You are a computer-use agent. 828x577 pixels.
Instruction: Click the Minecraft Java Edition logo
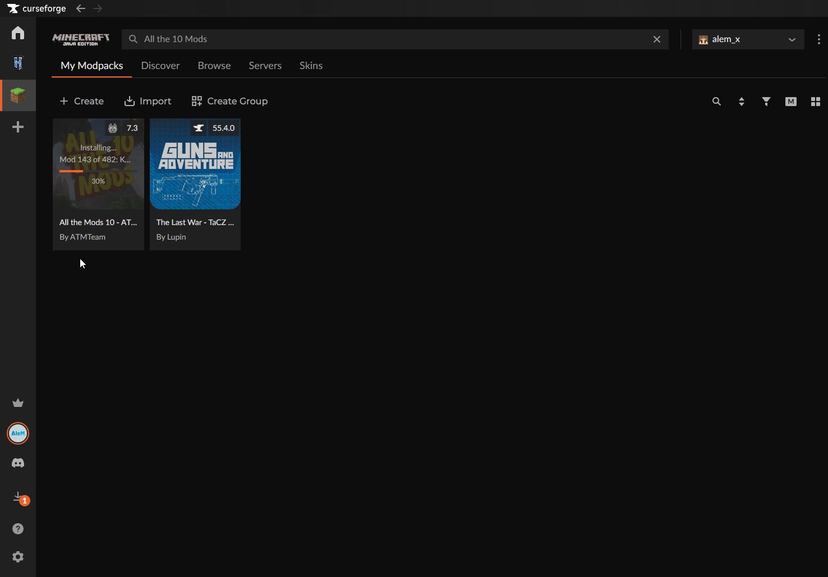coord(81,39)
